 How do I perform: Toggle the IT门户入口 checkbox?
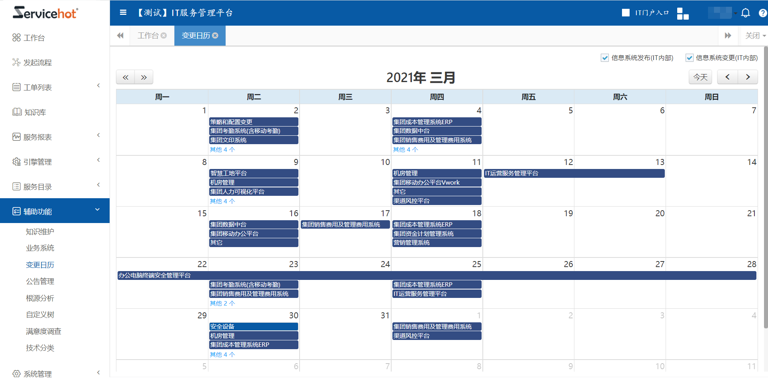pos(626,12)
